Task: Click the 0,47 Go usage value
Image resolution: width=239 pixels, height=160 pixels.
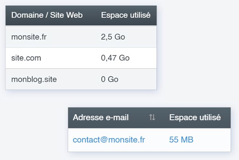Action: (x=115, y=58)
